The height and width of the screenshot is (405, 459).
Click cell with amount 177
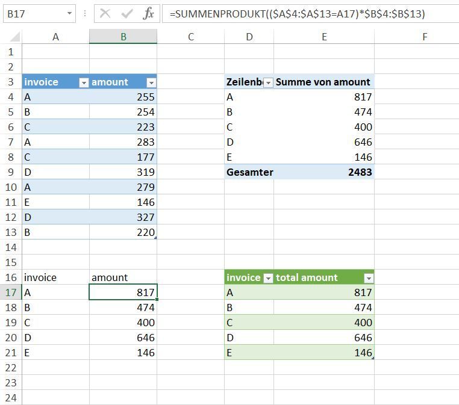coord(123,157)
